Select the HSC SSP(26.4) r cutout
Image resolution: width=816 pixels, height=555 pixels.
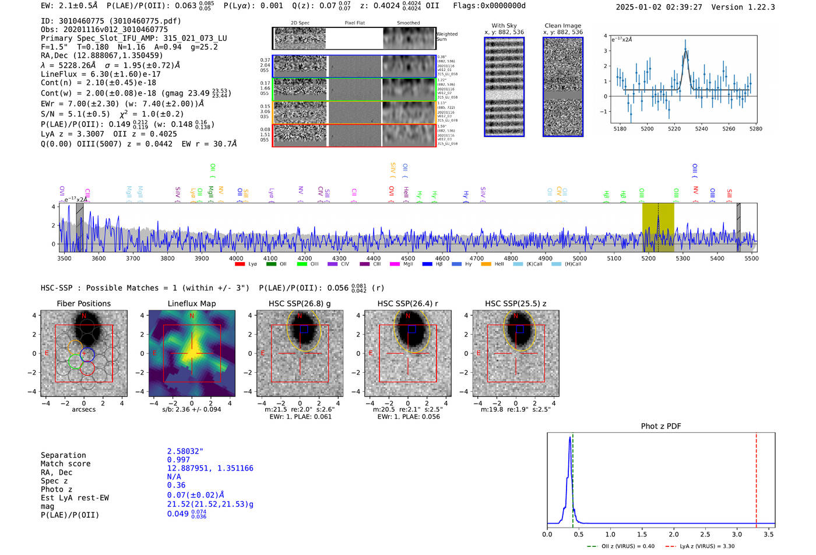click(408, 353)
